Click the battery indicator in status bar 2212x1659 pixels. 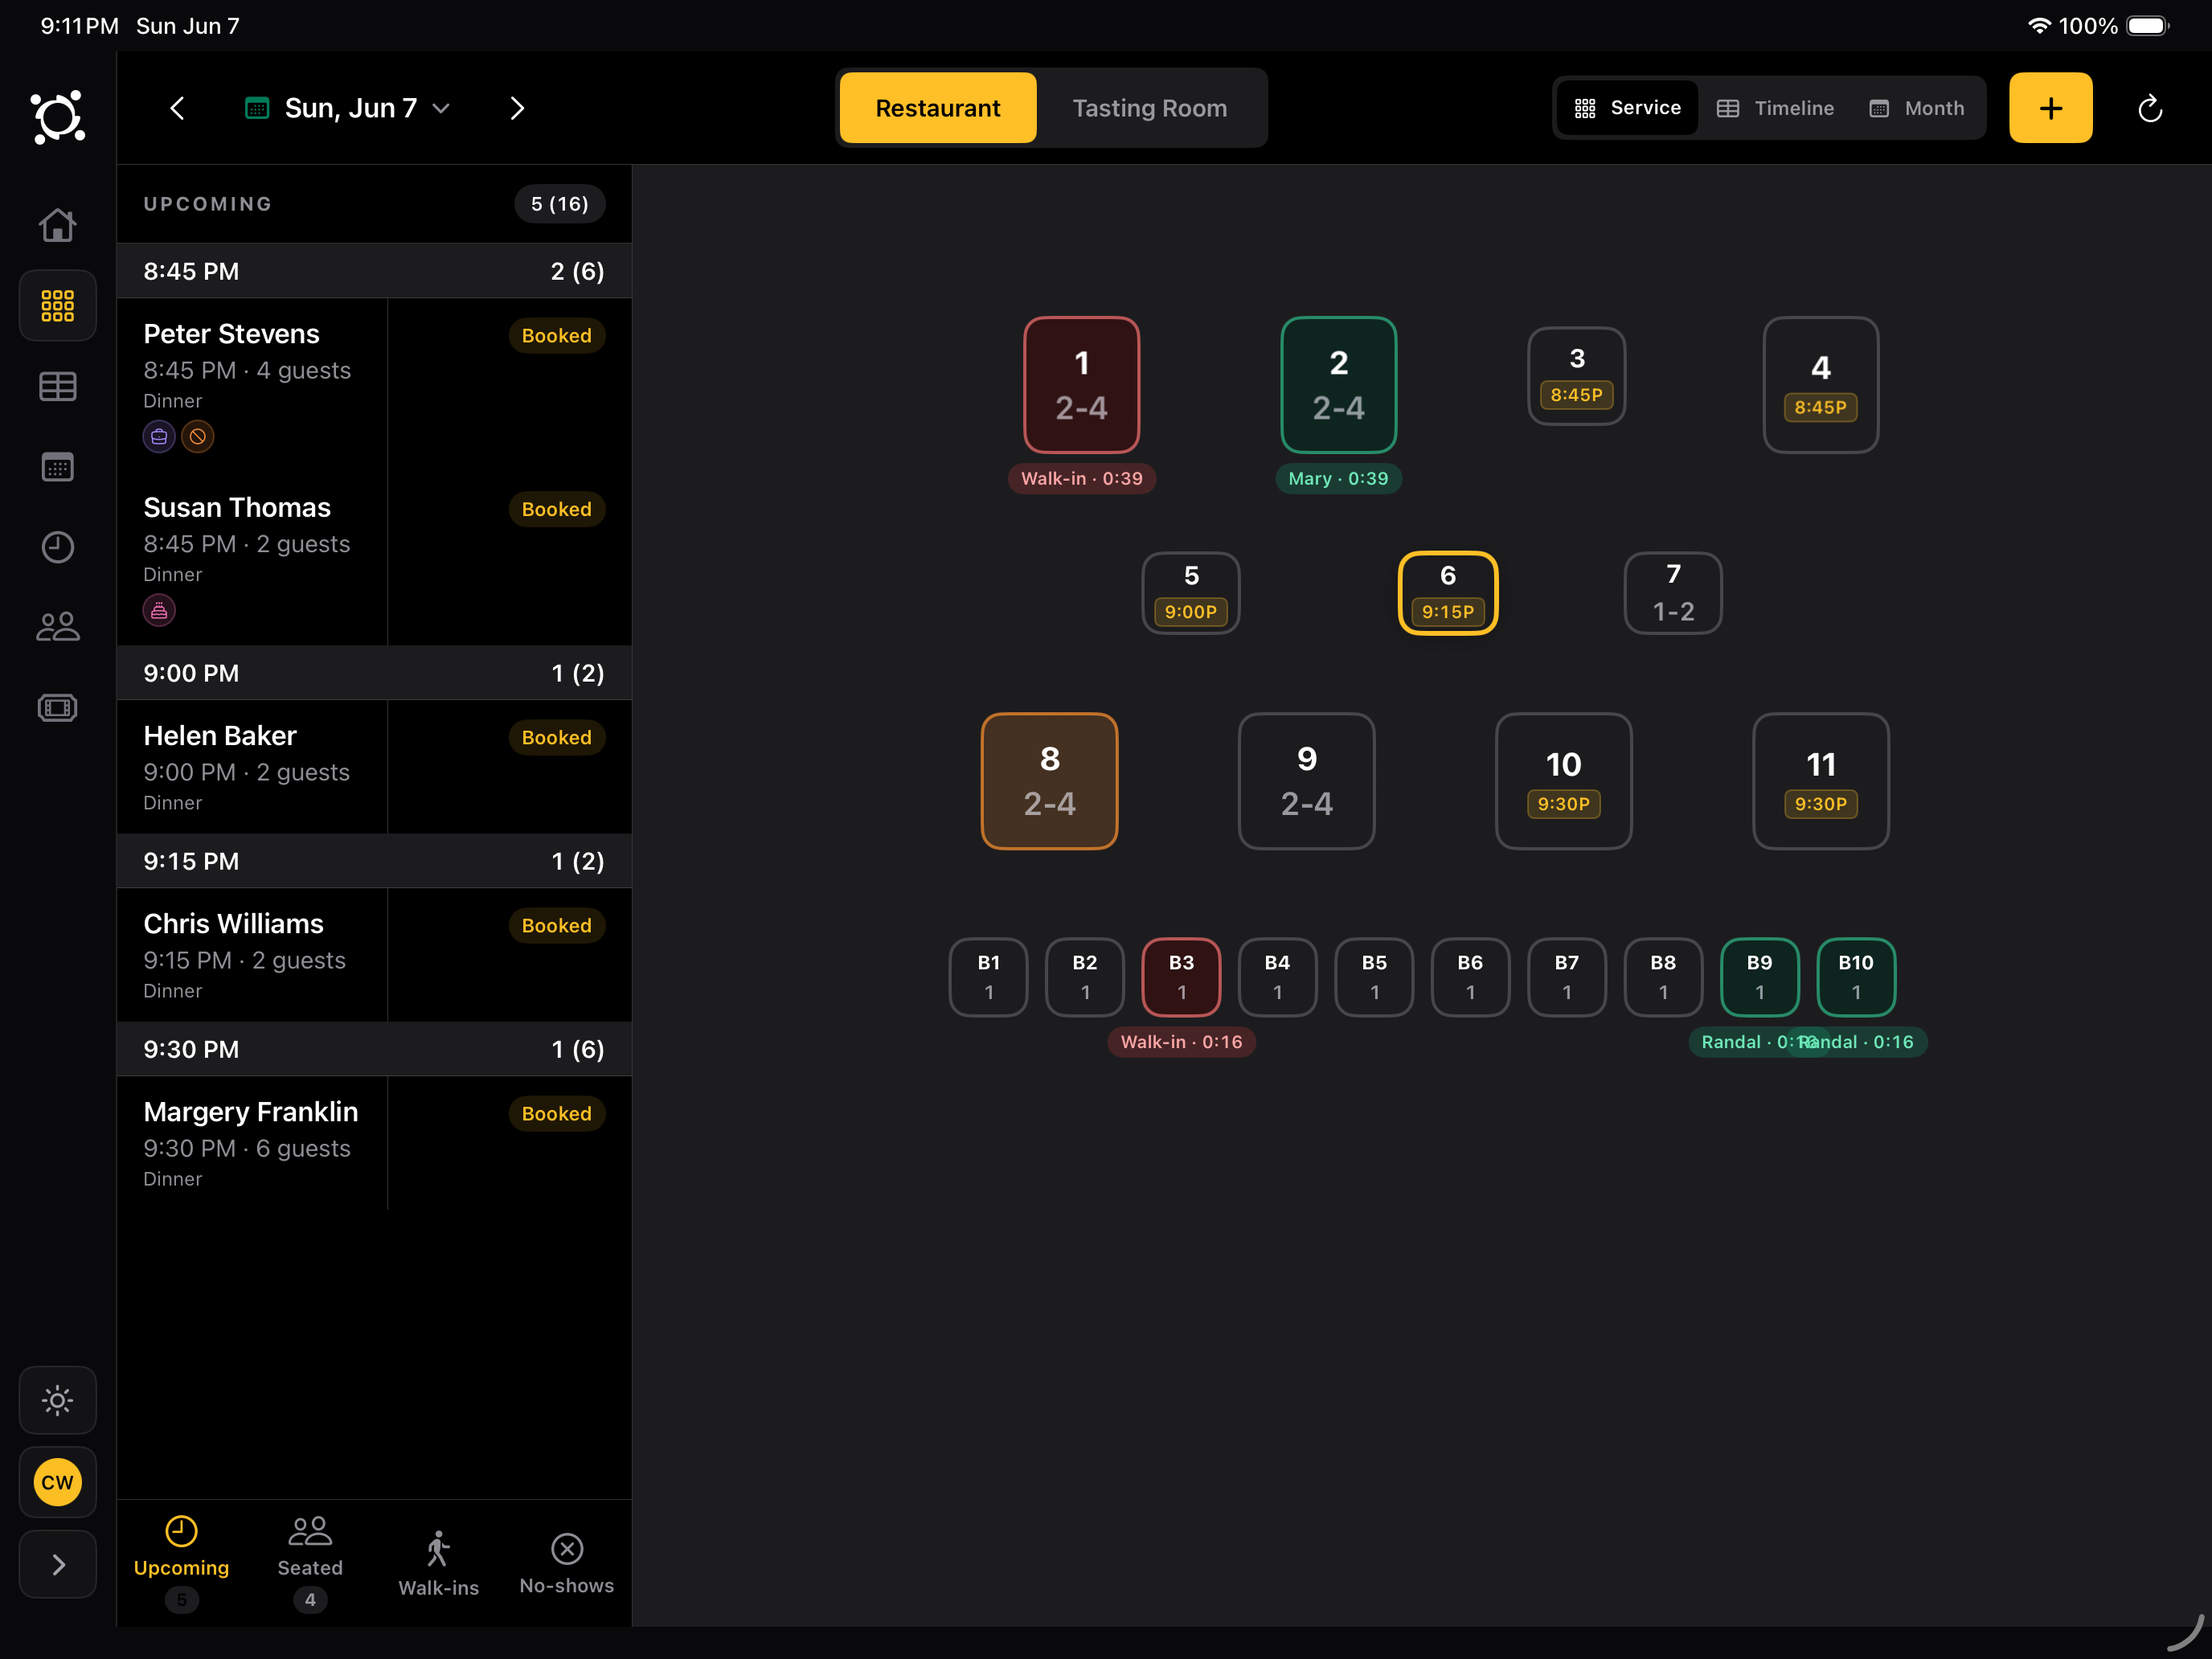tap(2147, 26)
